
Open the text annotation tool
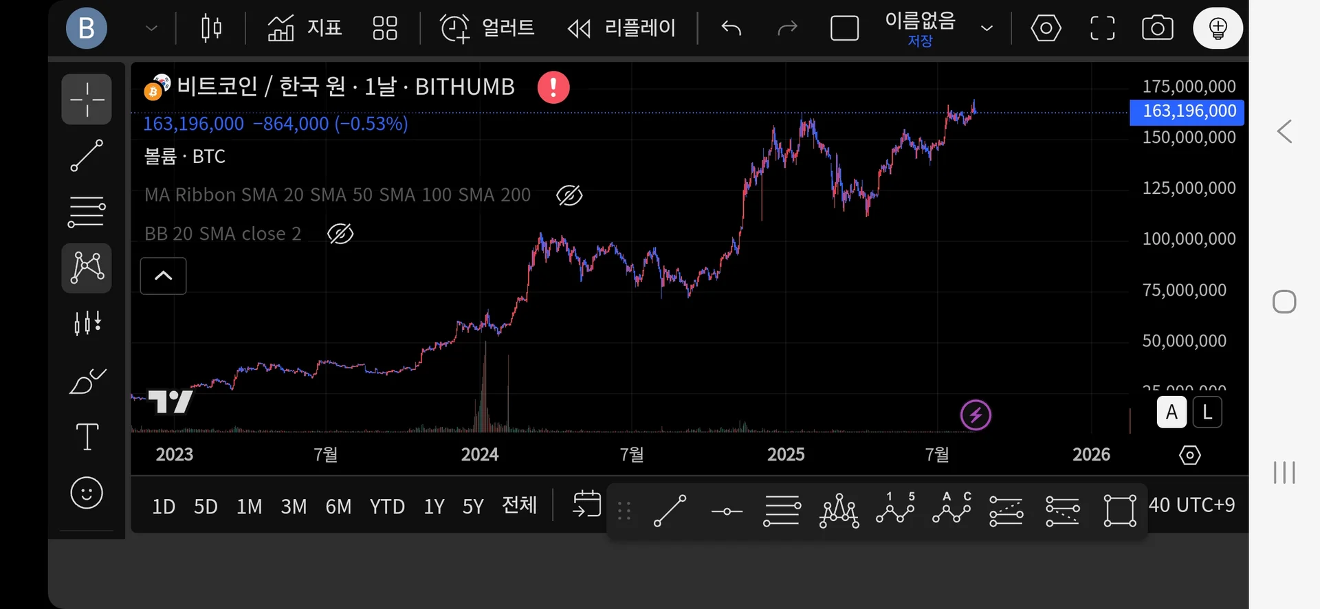(87, 436)
